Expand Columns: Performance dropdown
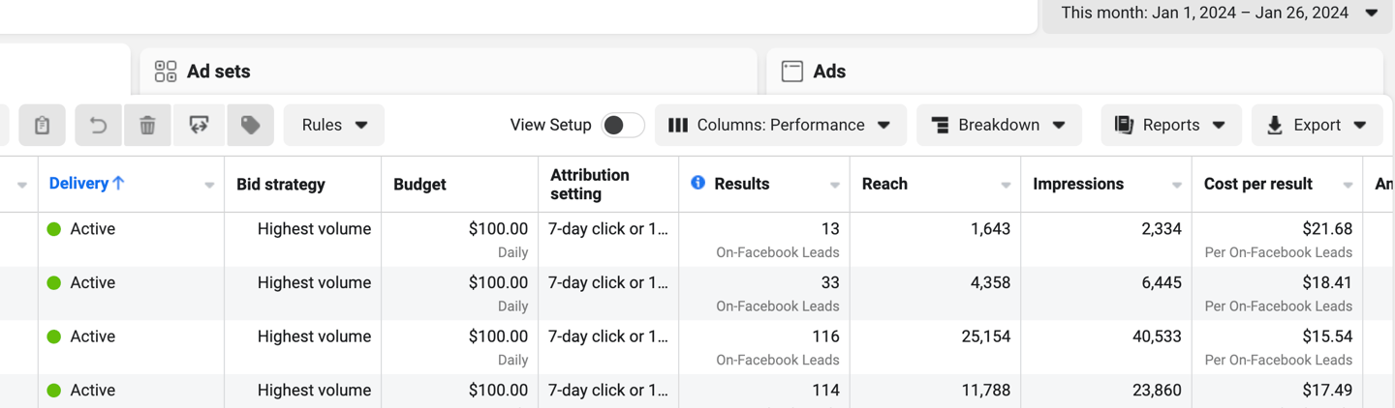Screen dimensions: 1395x408 (780, 126)
